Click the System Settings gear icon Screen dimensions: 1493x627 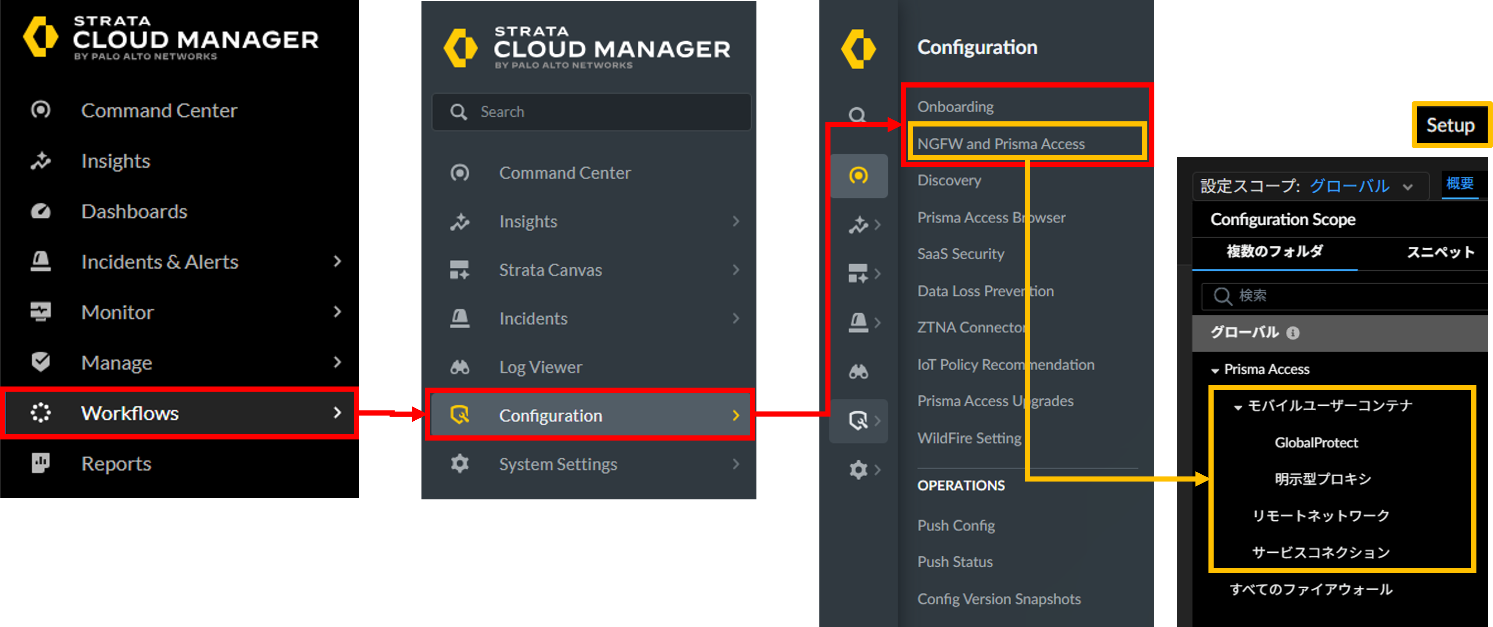(x=460, y=464)
